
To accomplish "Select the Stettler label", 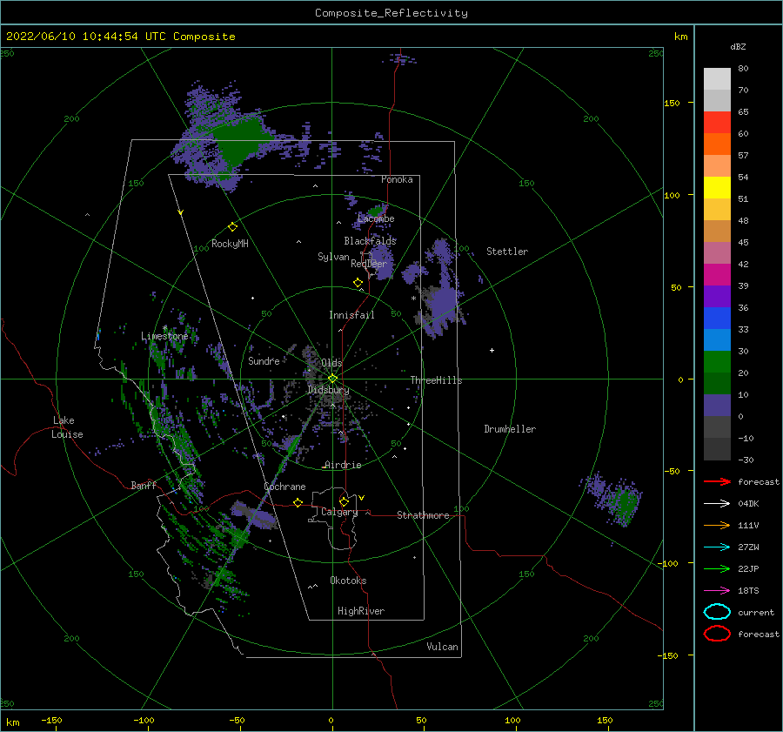I will 507,252.
